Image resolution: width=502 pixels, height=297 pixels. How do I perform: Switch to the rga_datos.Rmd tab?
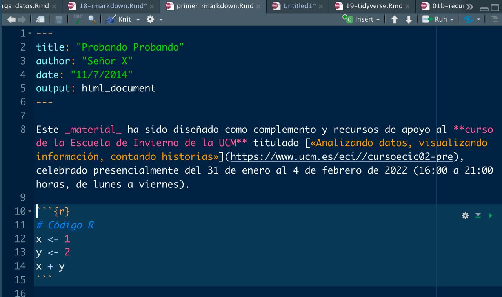click(25, 6)
